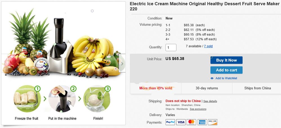
Task: Click the Visa card icon
Action: point(181,122)
